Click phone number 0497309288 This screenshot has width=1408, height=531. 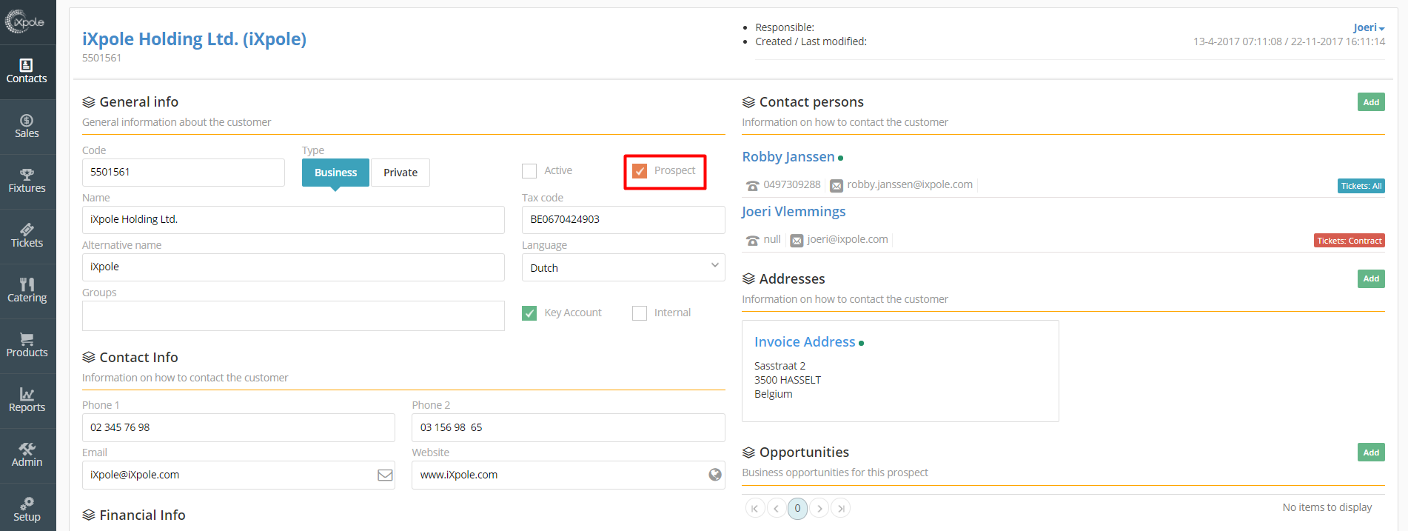coord(792,184)
